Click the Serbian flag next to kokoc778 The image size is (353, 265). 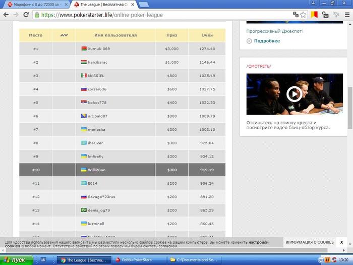[x=84, y=102]
